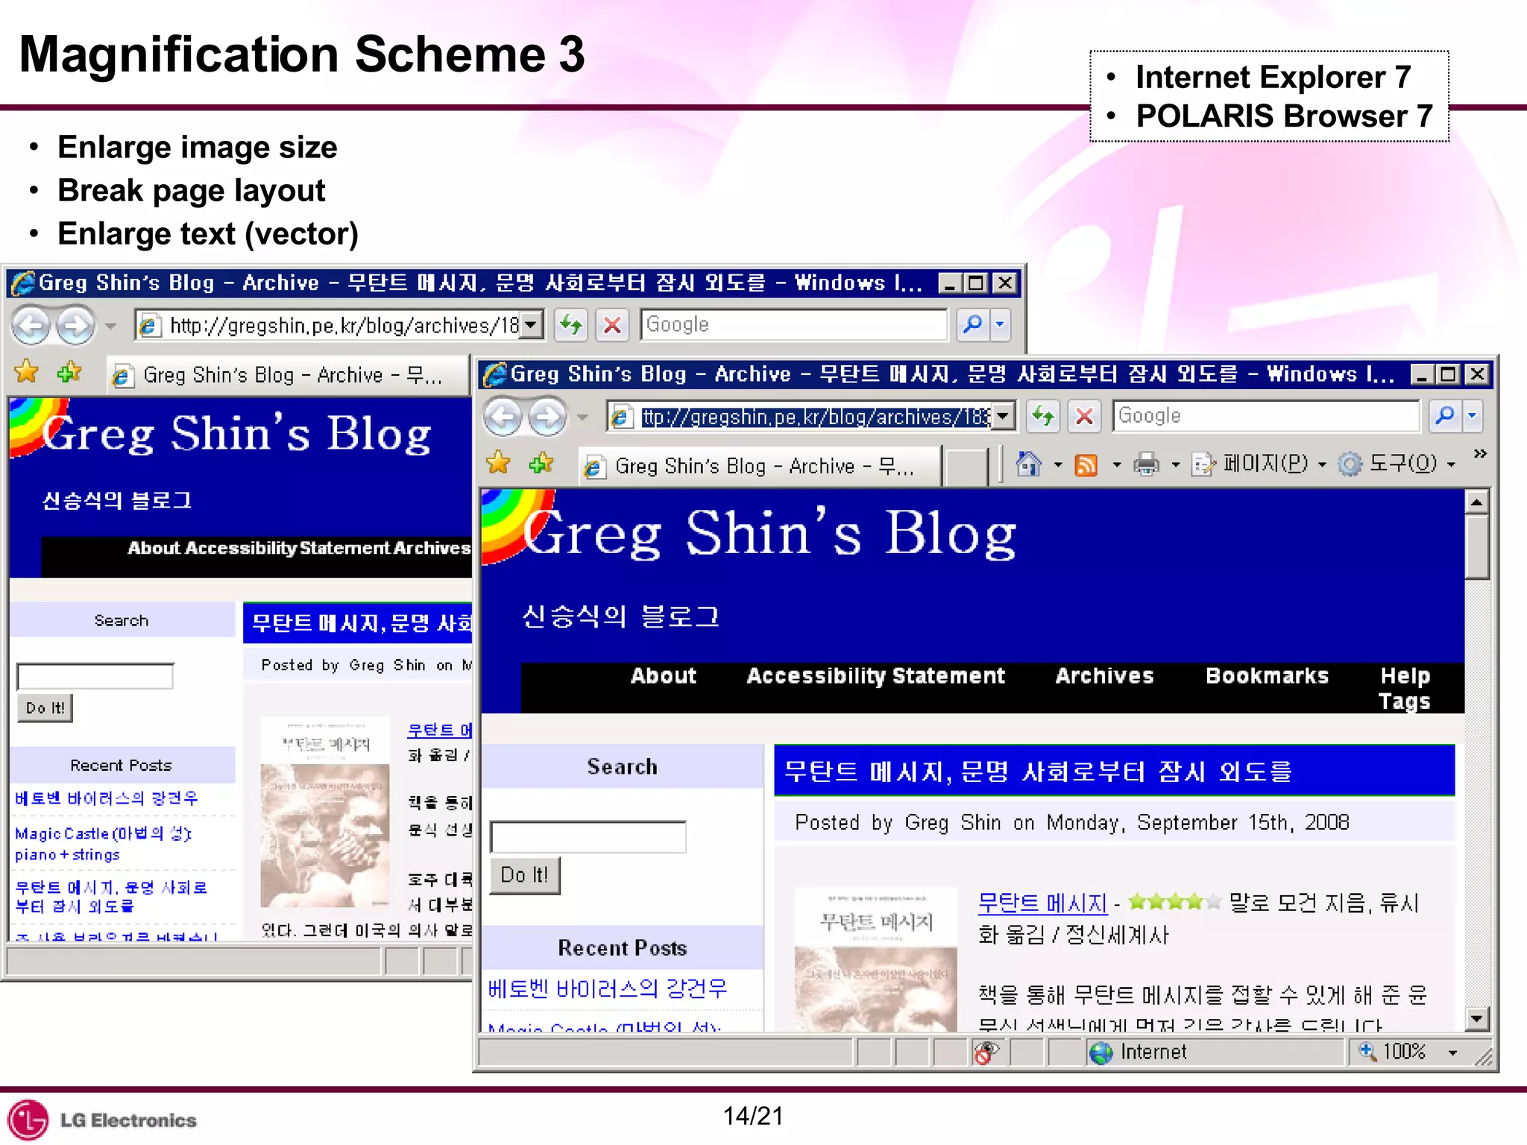
Task: Click RSS feeds icon in front window
Action: [x=1086, y=465]
